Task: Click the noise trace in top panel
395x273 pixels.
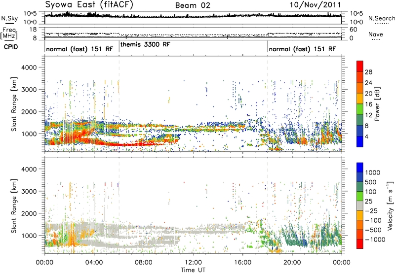Action: [x=193, y=16]
